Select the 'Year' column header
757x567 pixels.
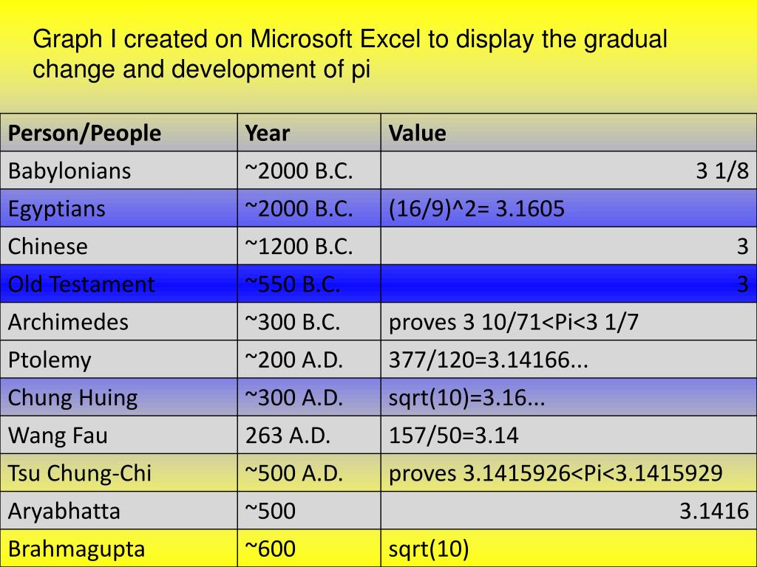(309, 133)
